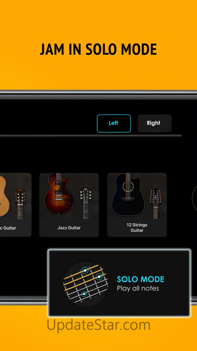The height and width of the screenshot is (351, 197).
Task: Tap the Jazz Guitar headstock image
Action: tap(86, 204)
